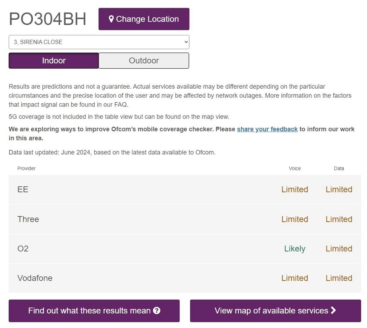This screenshot has height=328, width=367.
Task: Click the location pin icon
Action: pos(111,19)
